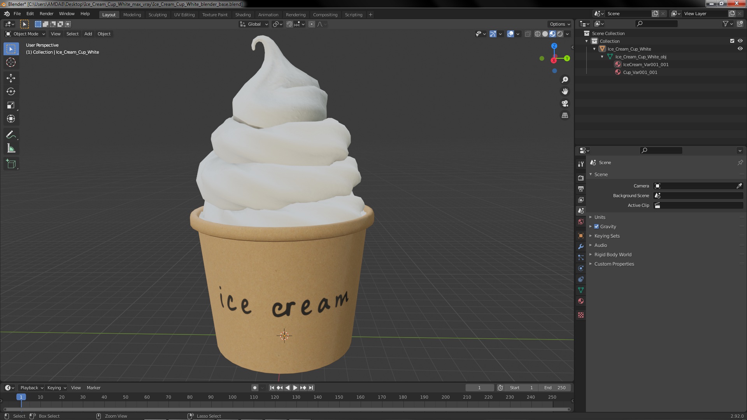Open the Output properties tab
The height and width of the screenshot is (420, 747).
(x=581, y=189)
